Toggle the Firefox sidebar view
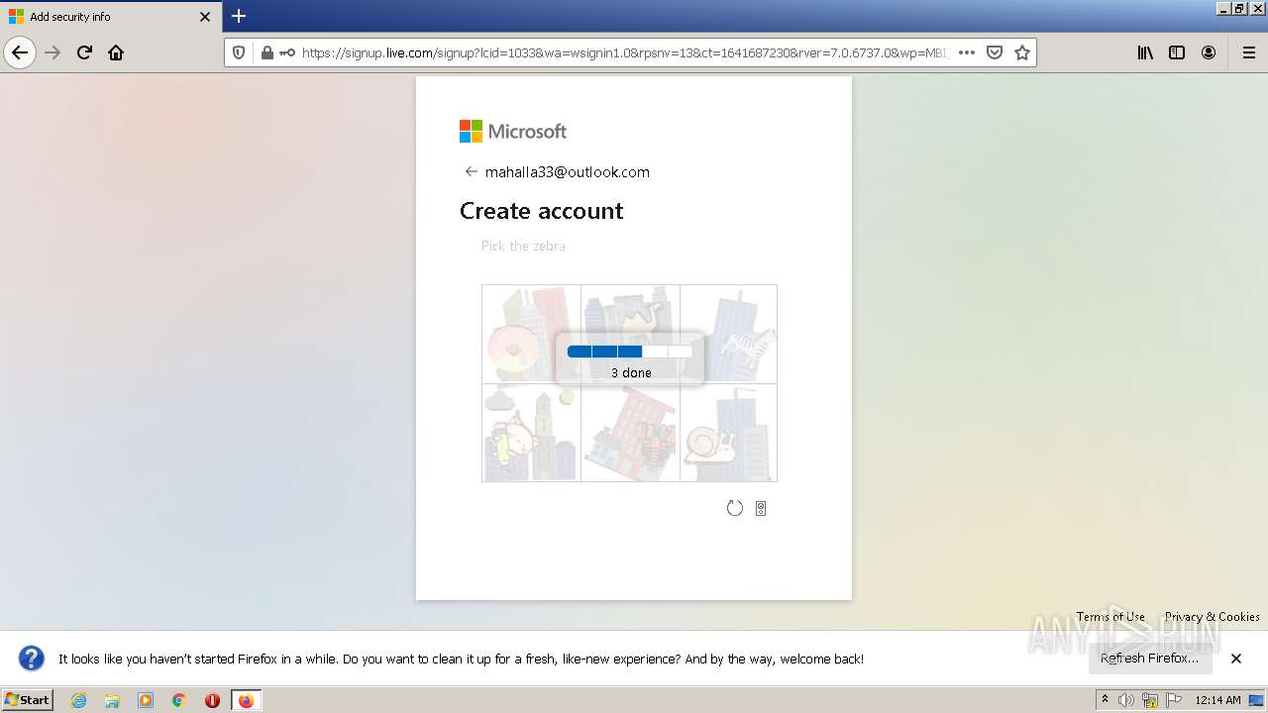This screenshot has height=713, width=1268. [1177, 52]
